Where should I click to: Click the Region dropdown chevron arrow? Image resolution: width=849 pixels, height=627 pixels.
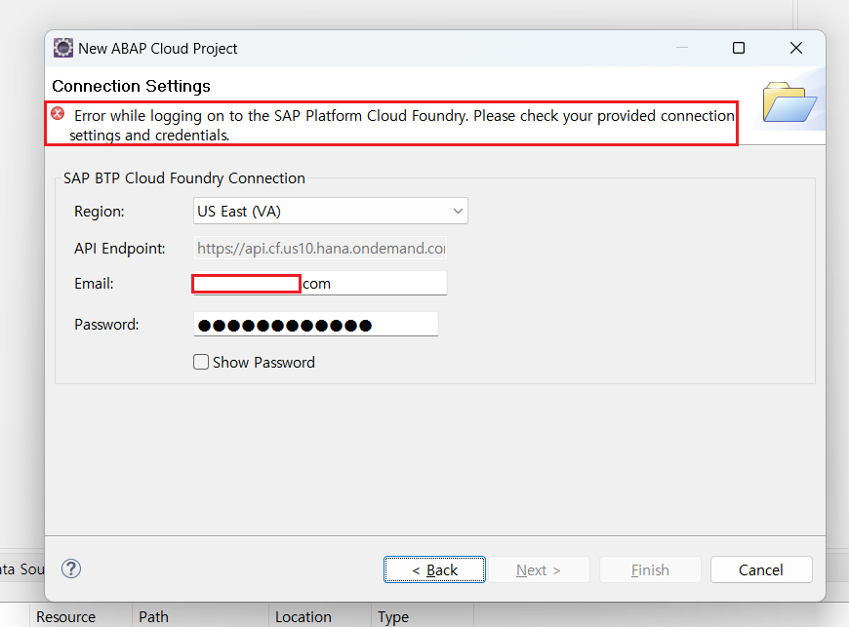(x=458, y=211)
